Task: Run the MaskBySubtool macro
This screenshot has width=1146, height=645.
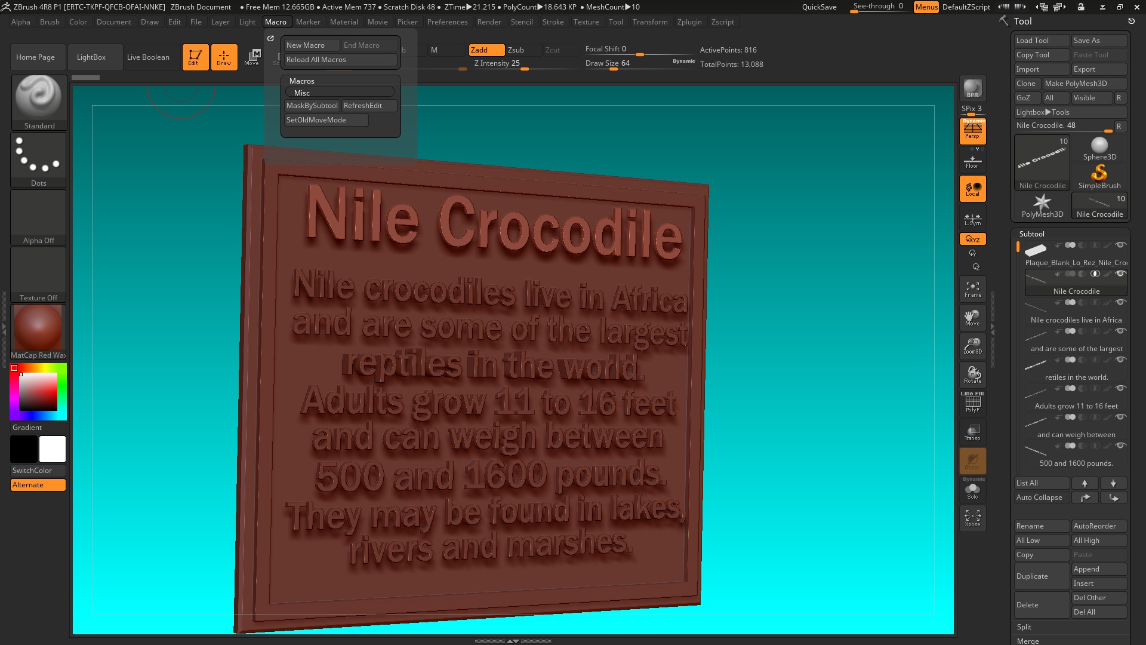Action: (x=312, y=106)
